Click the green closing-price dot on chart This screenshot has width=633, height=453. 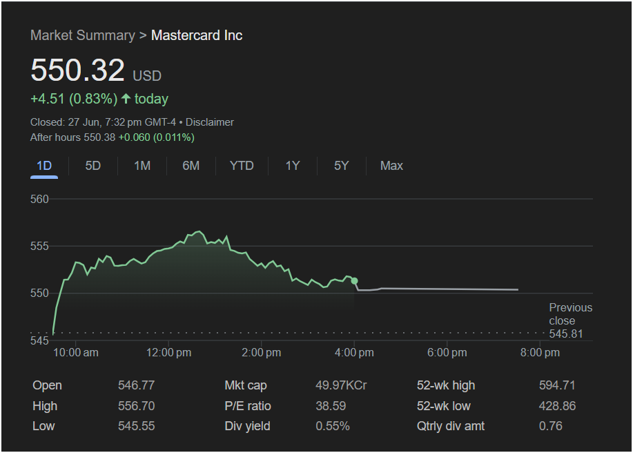[354, 281]
